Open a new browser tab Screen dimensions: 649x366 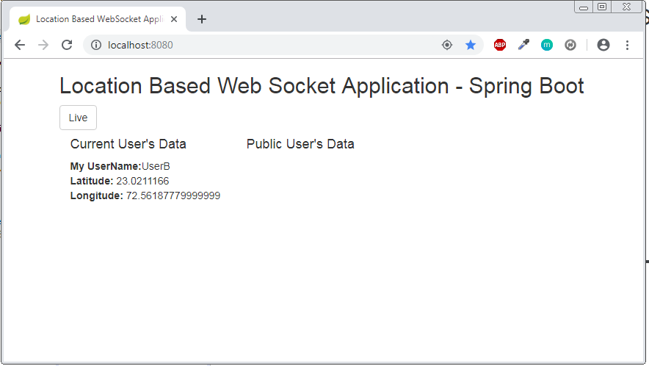click(202, 19)
